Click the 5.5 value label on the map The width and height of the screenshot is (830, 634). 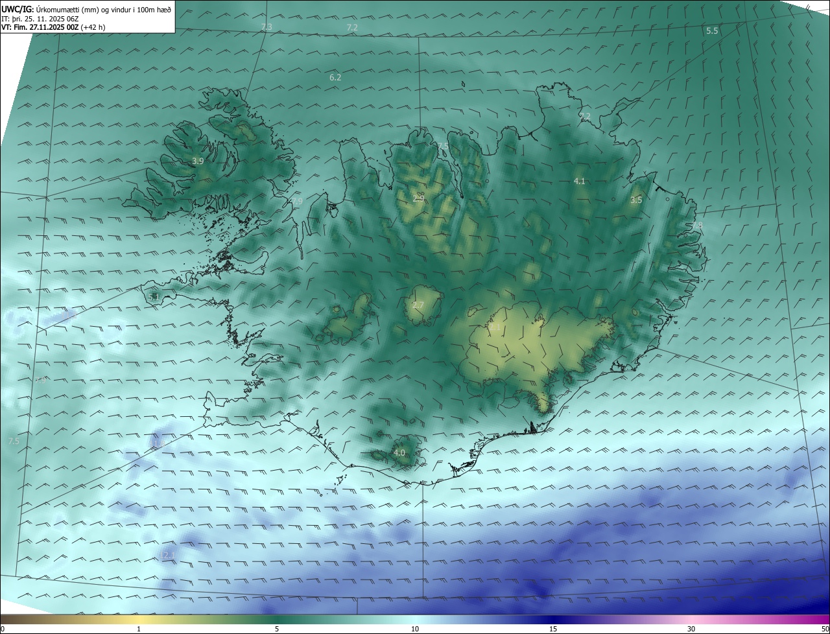(712, 30)
